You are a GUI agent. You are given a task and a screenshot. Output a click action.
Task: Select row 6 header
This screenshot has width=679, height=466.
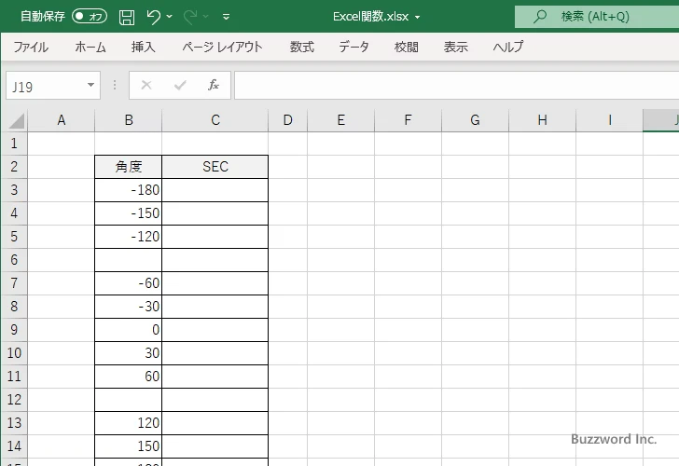tap(14, 260)
